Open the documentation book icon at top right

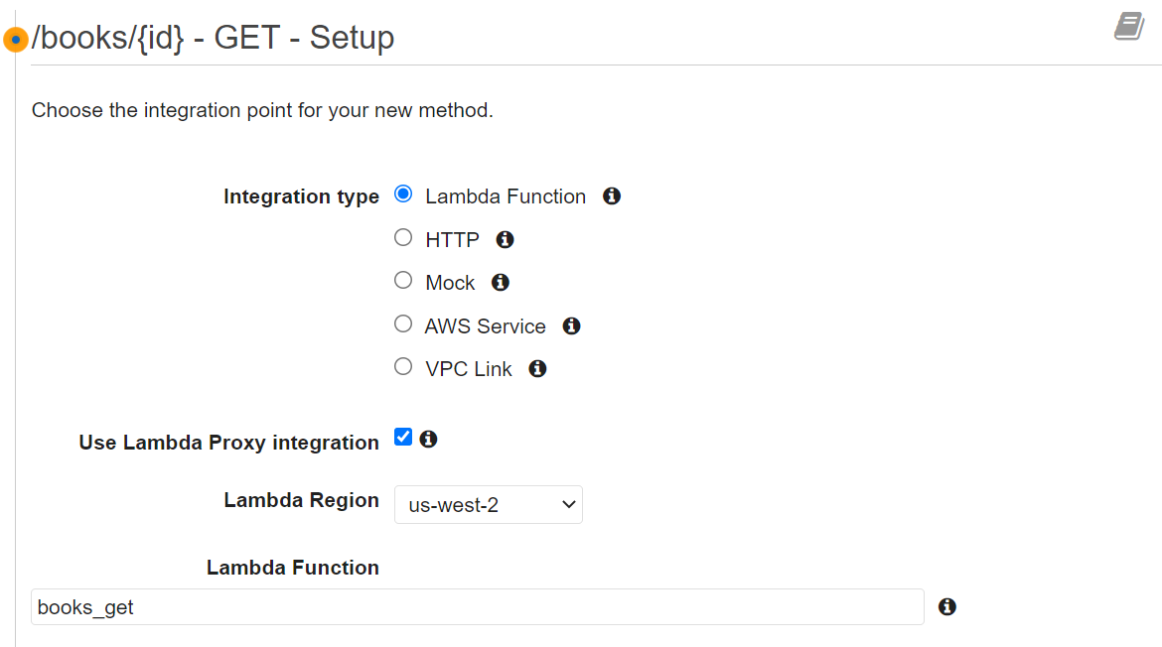(1129, 28)
